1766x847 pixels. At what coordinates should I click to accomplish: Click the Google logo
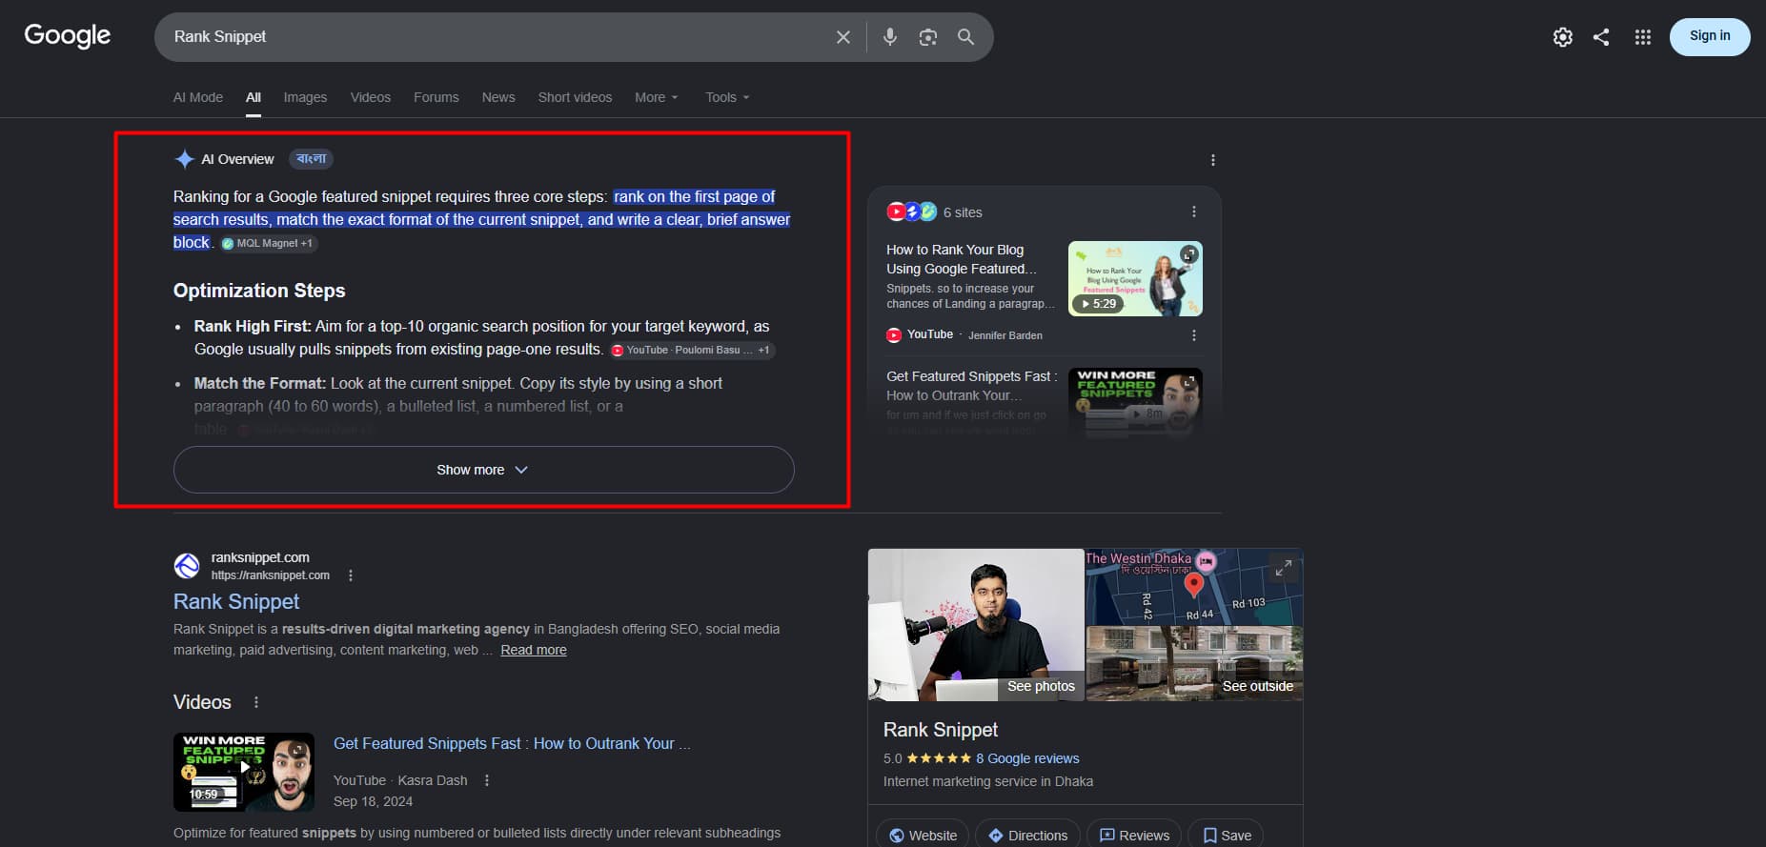(68, 36)
